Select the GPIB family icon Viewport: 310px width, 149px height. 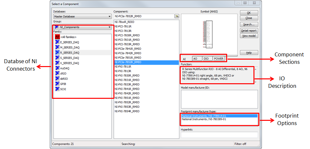click(58, 84)
